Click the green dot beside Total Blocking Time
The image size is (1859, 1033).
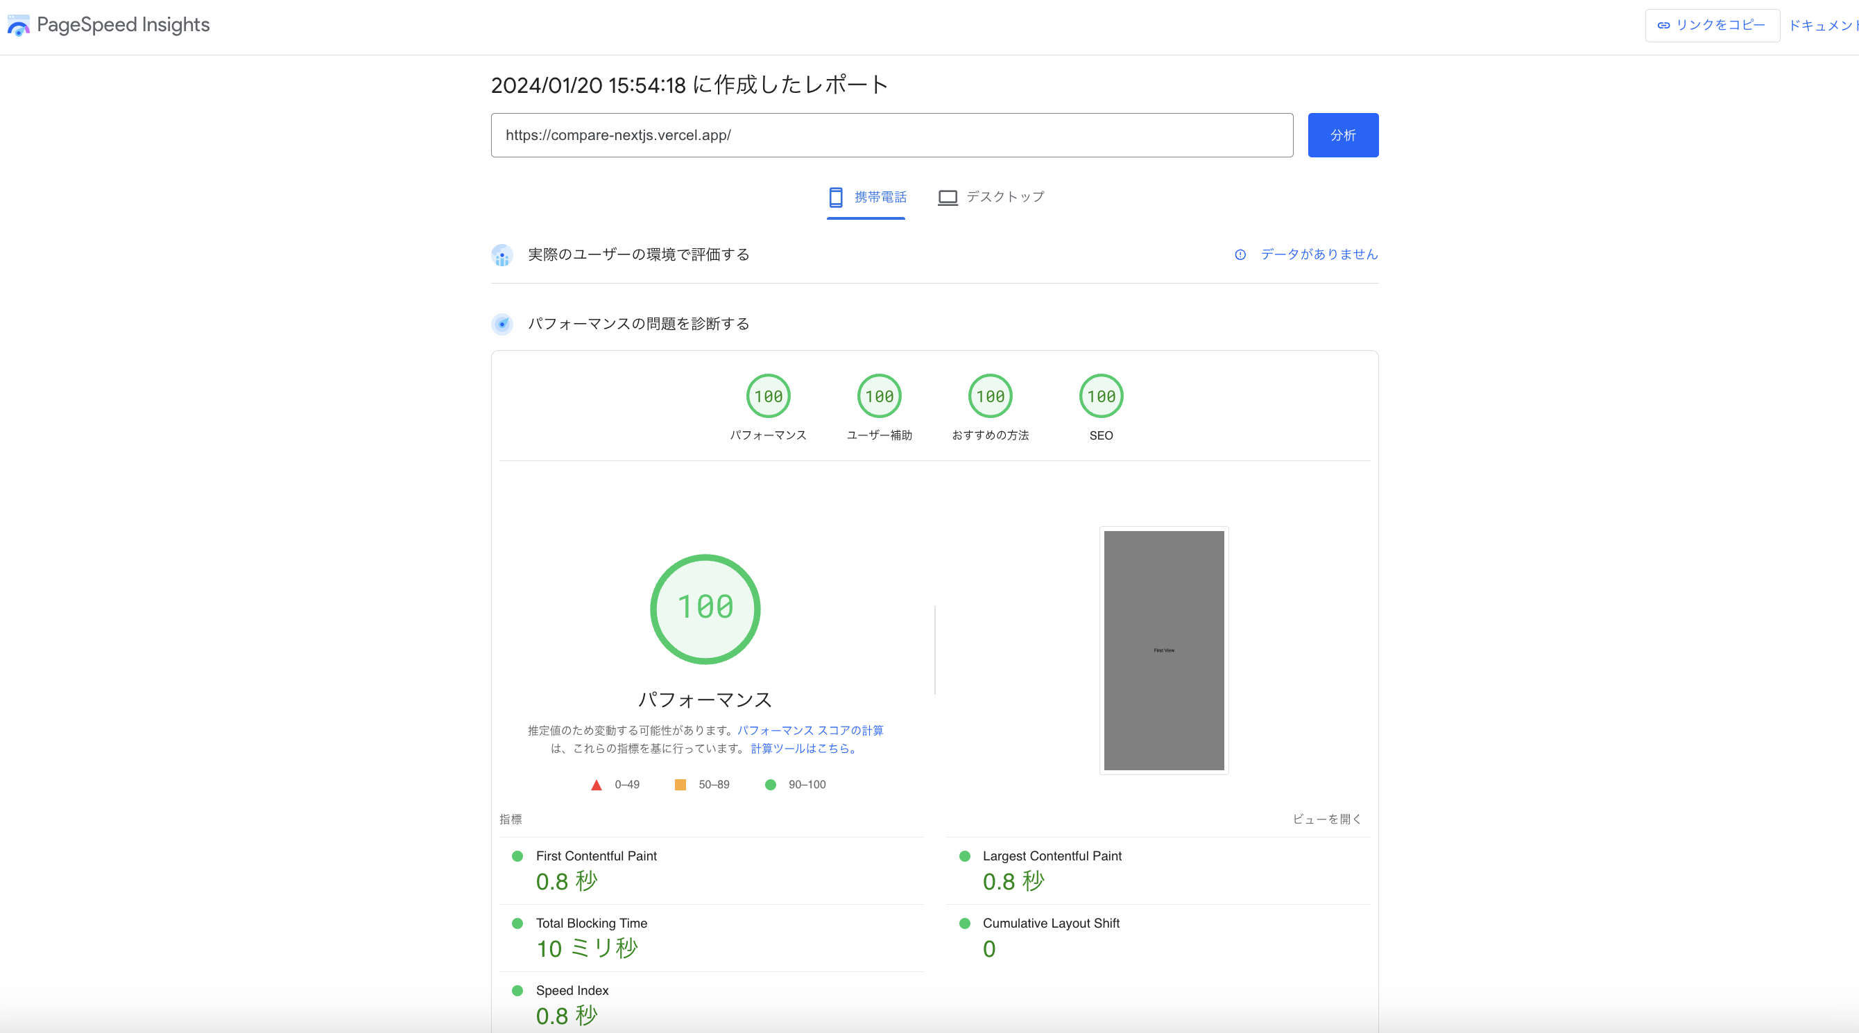[x=517, y=923]
